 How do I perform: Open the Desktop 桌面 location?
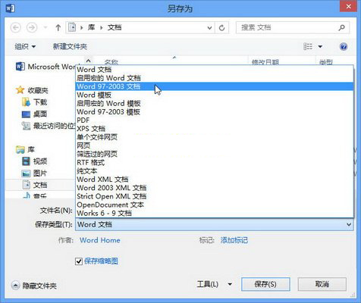[34, 114]
